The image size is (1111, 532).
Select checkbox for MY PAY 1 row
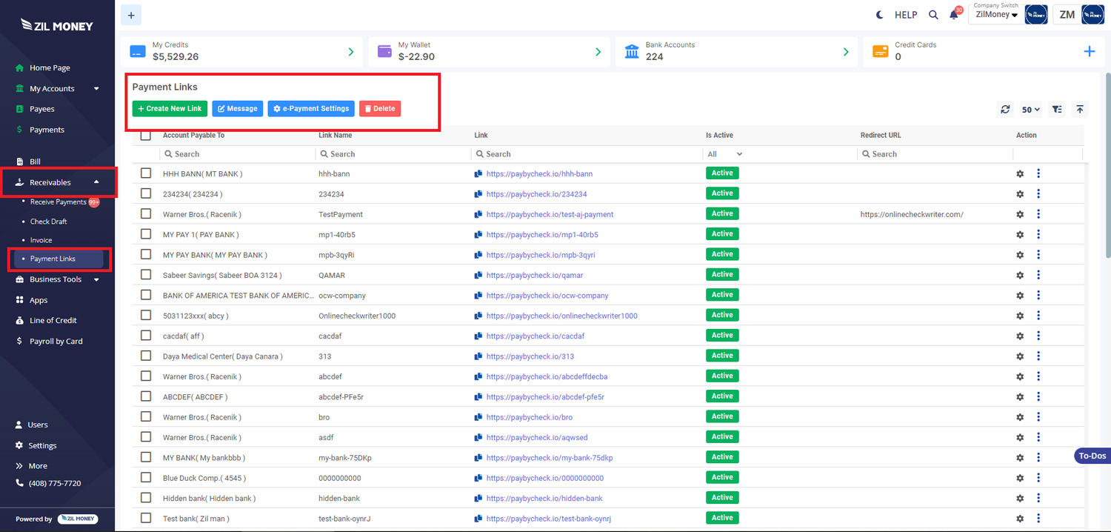146,234
